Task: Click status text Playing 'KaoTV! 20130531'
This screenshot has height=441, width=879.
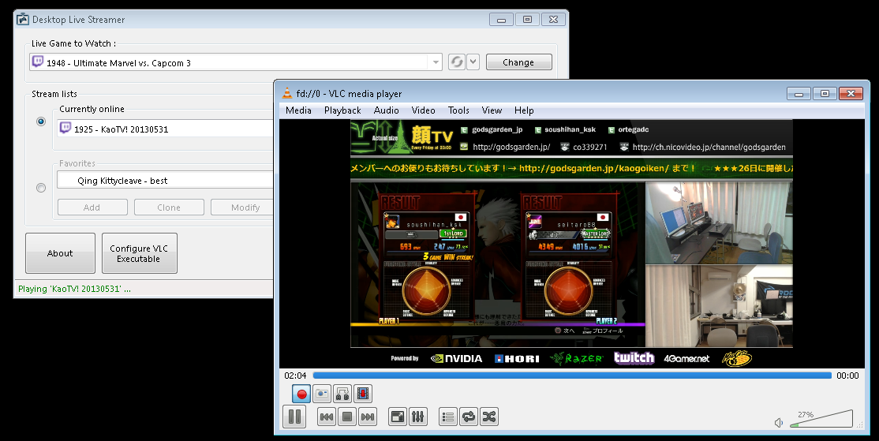Action: tap(74, 289)
